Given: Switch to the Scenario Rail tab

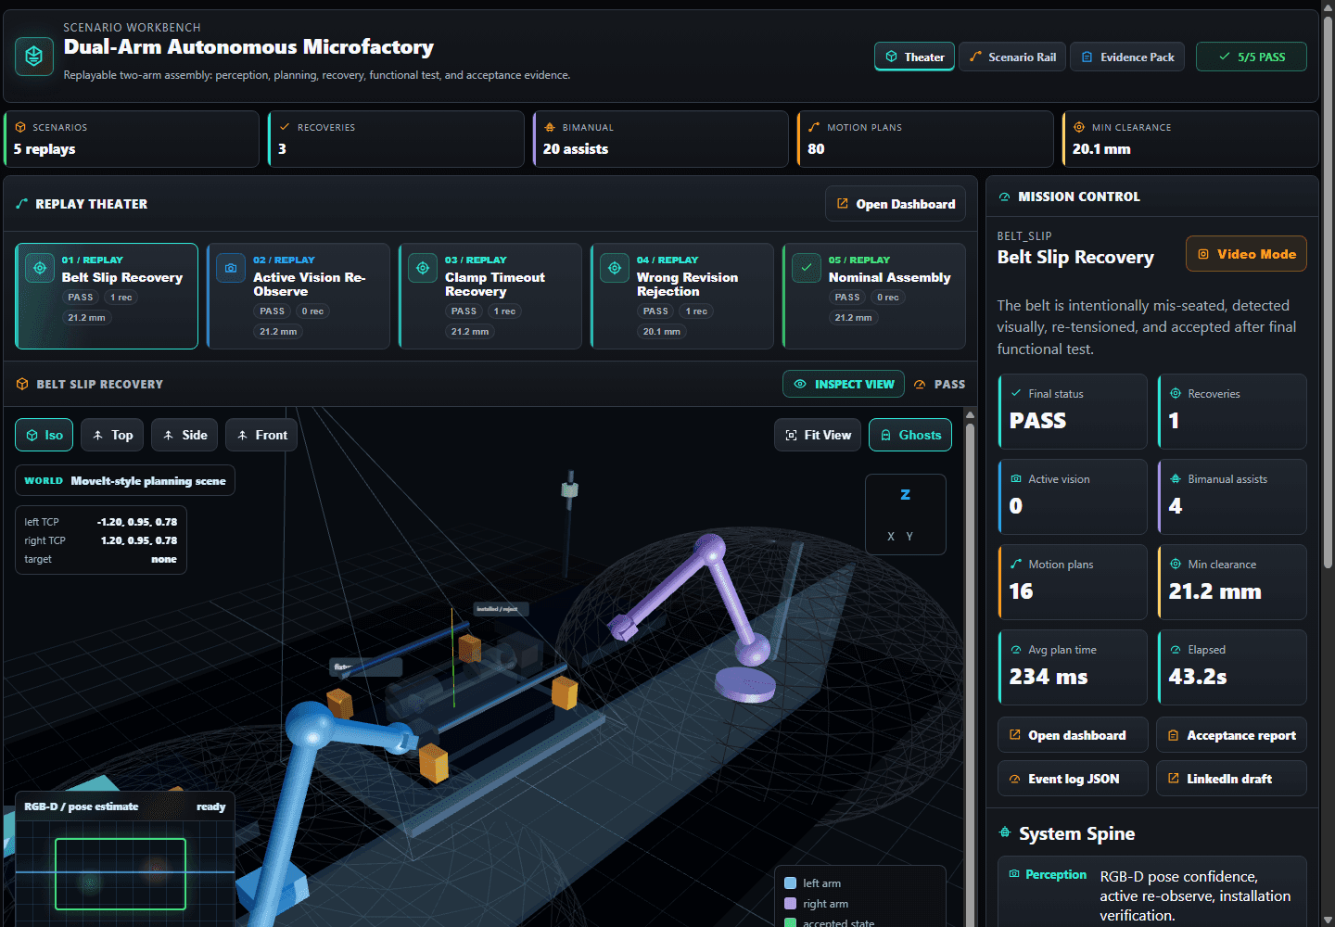Looking at the screenshot, I should (1012, 57).
